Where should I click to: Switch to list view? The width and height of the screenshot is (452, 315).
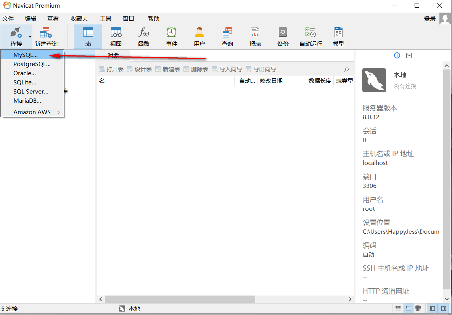408,309
